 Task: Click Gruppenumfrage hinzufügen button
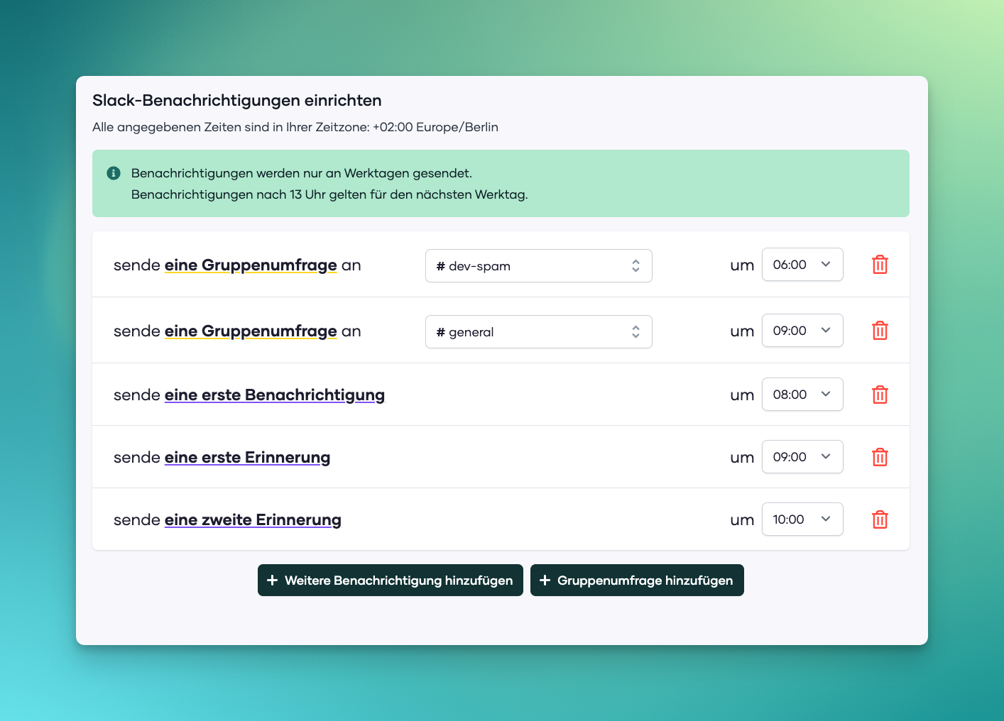pos(637,580)
